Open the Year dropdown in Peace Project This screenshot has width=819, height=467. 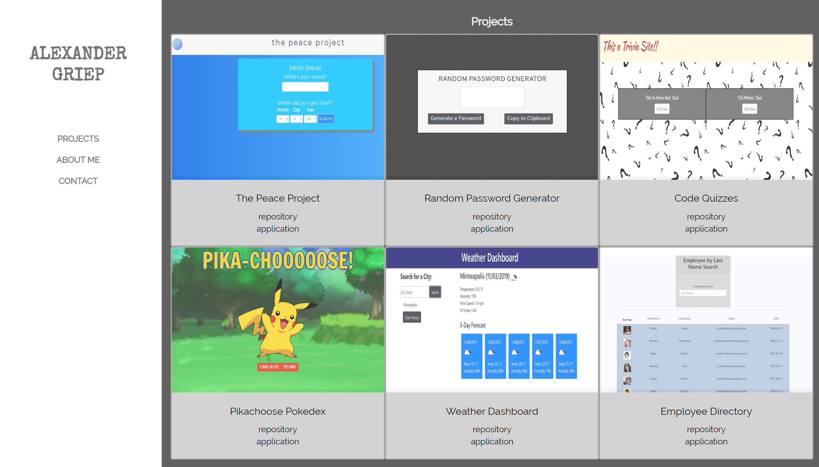(x=310, y=119)
